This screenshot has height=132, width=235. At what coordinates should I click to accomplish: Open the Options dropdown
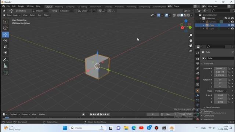[188, 11]
